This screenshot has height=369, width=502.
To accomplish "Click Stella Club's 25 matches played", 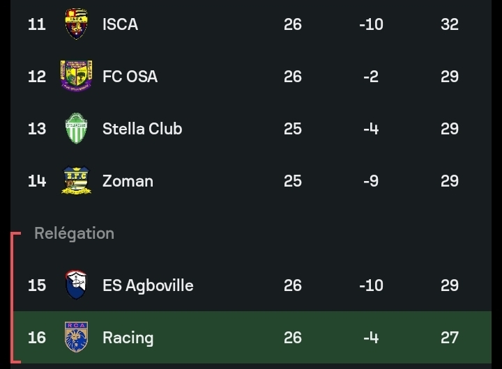I will pyautogui.click(x=293, y=129).
